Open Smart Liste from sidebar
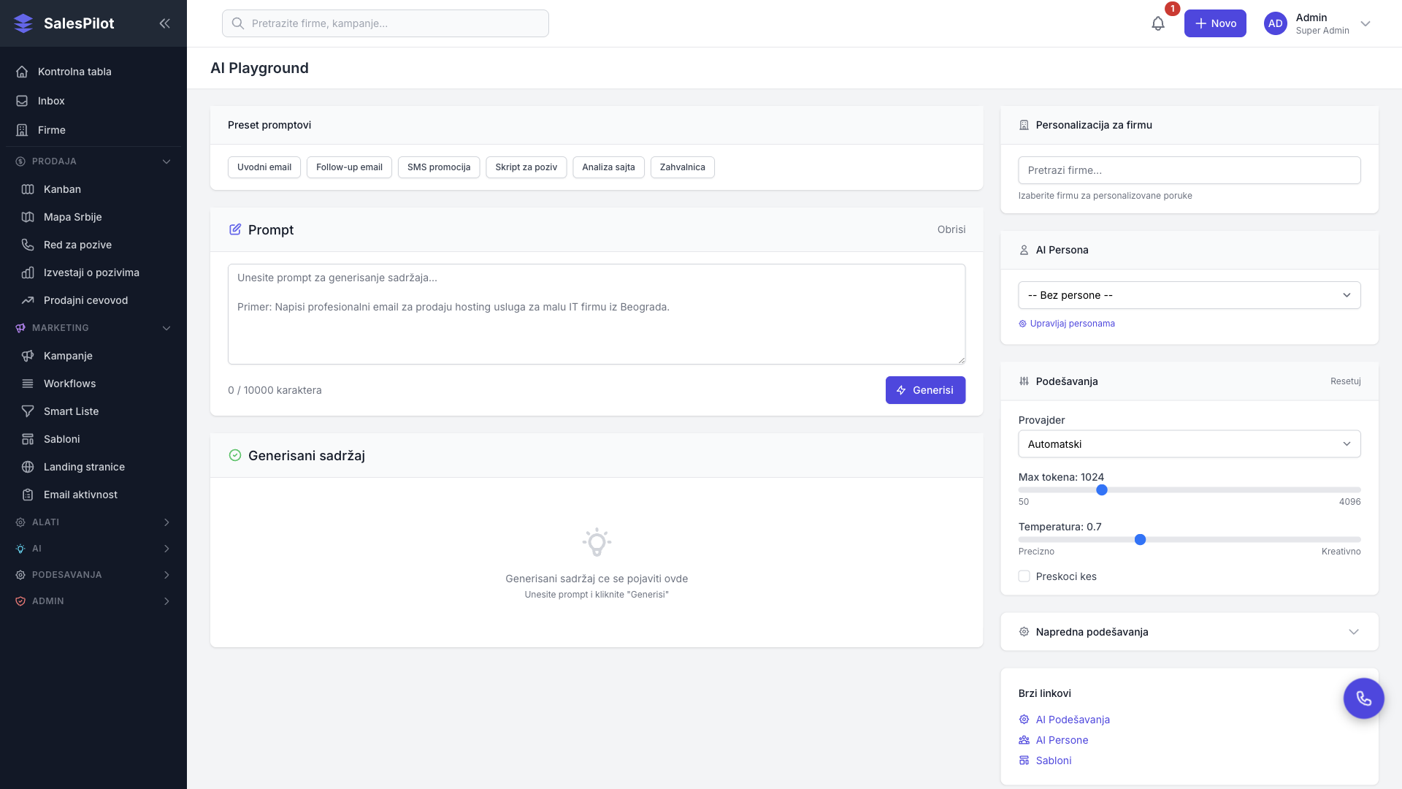The width and height of the screenshot is (1402, 789). click(x=71, y=411)
